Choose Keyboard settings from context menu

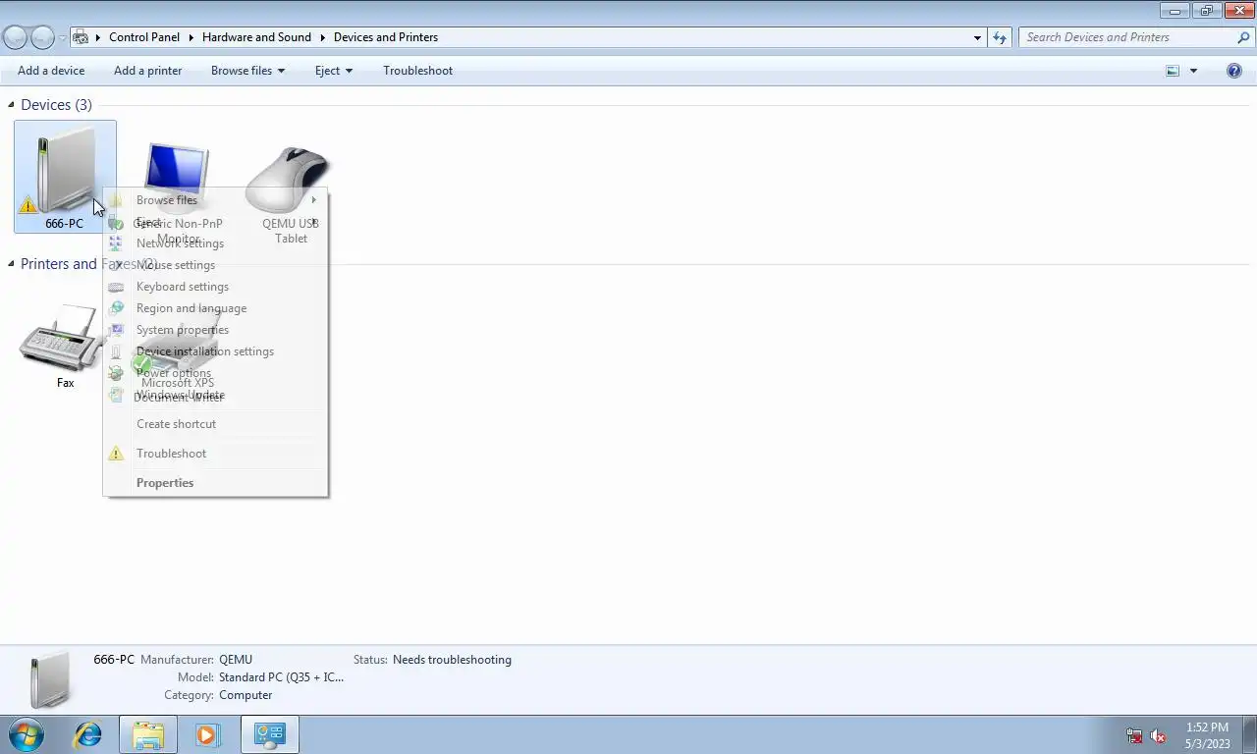click(x=215, y=287)
